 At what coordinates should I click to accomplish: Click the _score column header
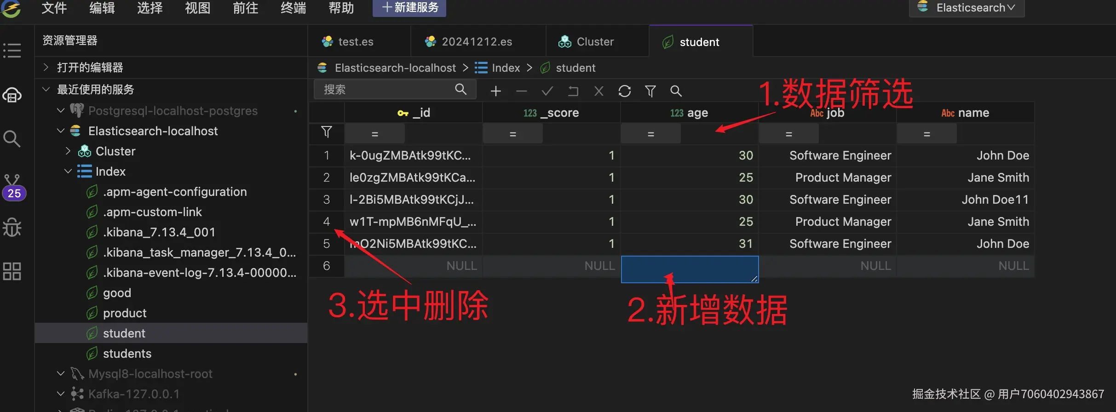click(551, 113)
